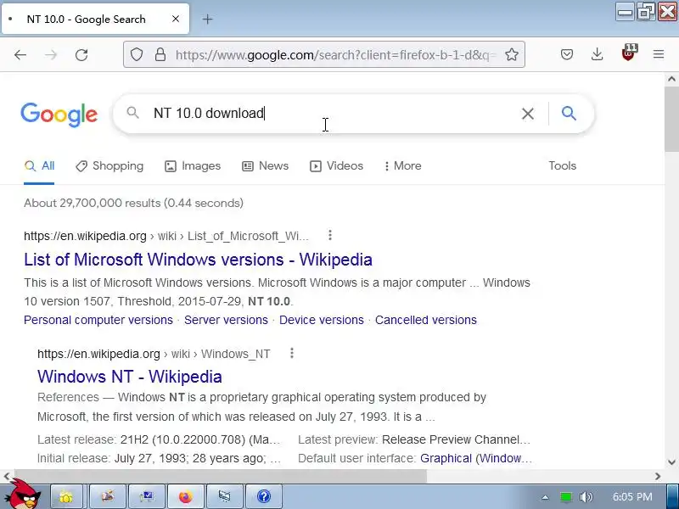Switch to Videos results
Image resolution: width=679 pixels, height=509 pixels.
click(336, 165)
